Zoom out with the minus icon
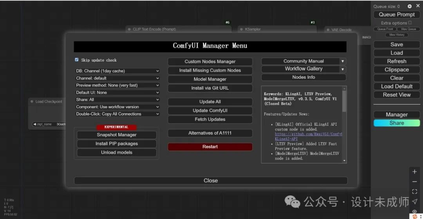Viewport: 423px width, 219px height. point(415,181)
